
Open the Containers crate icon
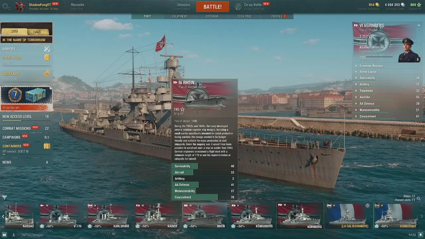tap(47, 146)
